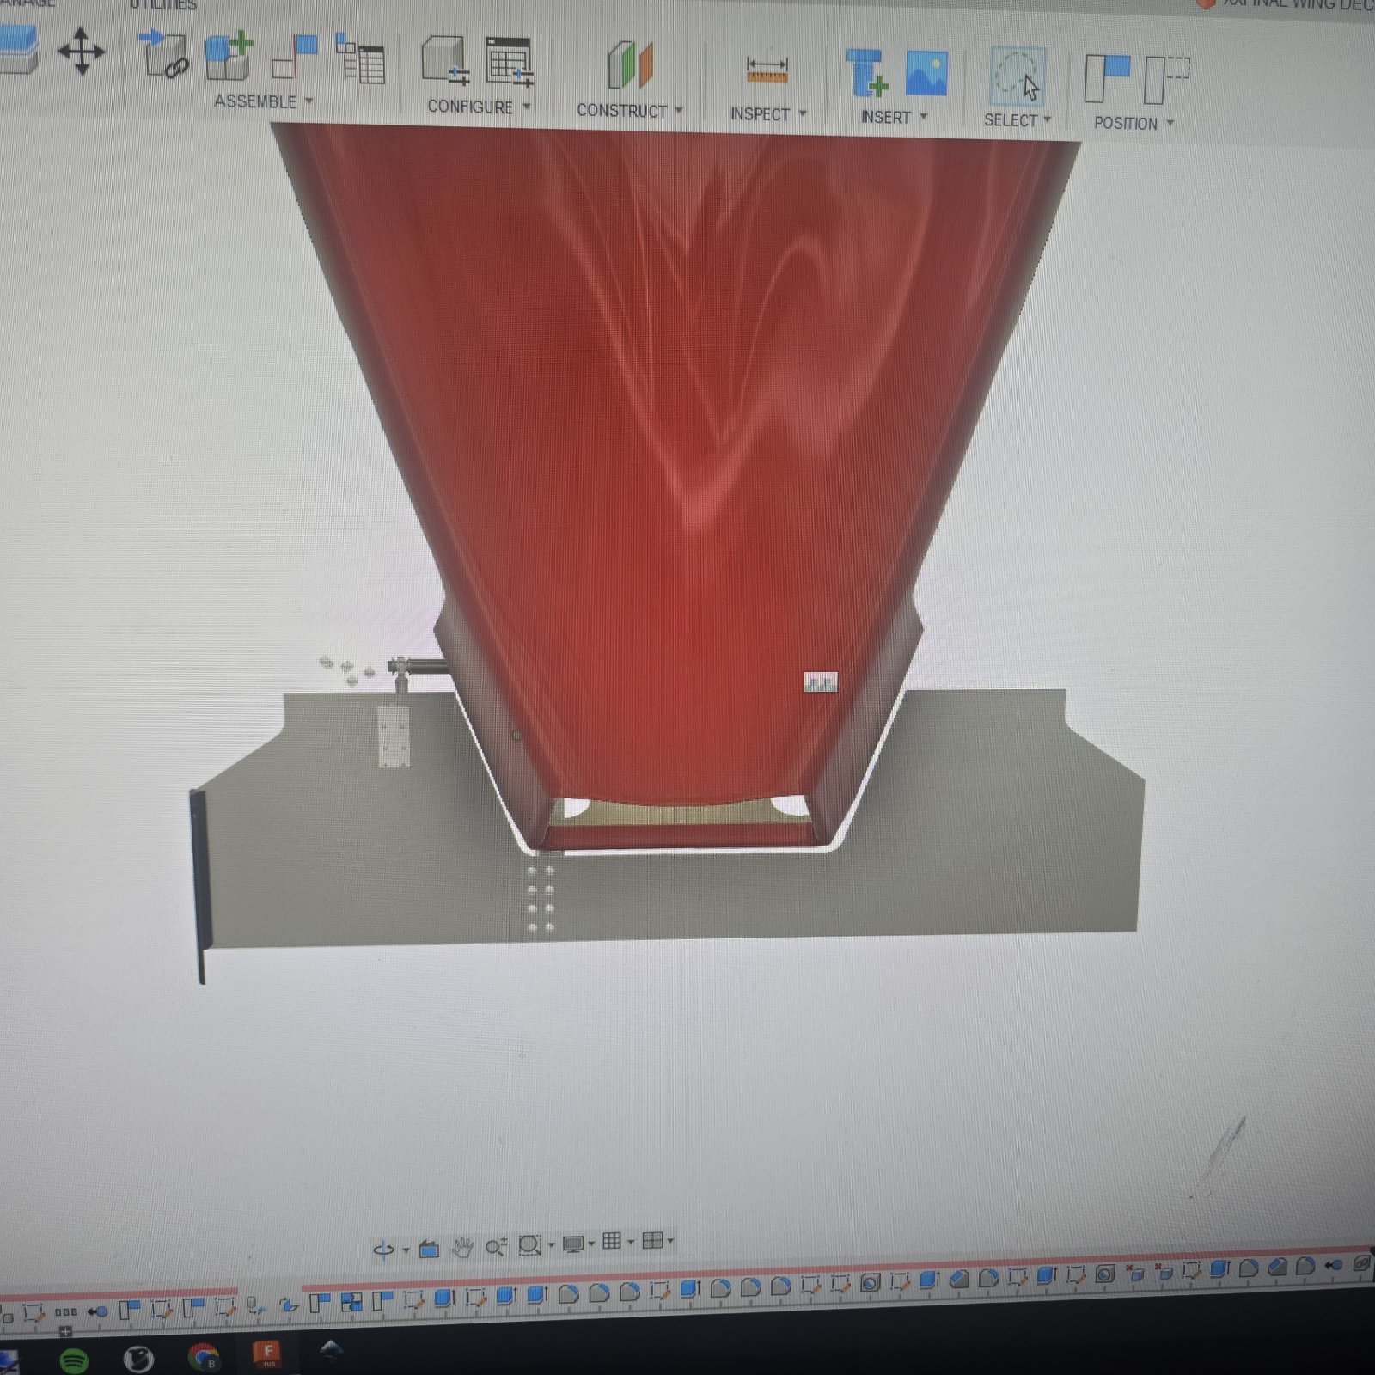Click the New Component icon

pyautogui.click(x=229, y=57)
